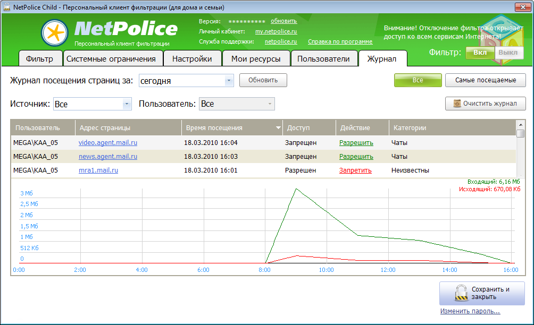This screenshot has width=534, height=325.
Task: Click the обновить version link
Action: (x=283, y=21)
